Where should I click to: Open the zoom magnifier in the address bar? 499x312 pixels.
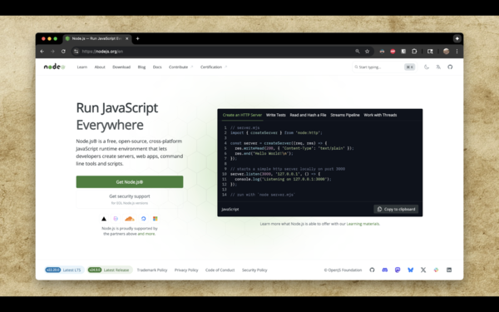click(358, 52)
